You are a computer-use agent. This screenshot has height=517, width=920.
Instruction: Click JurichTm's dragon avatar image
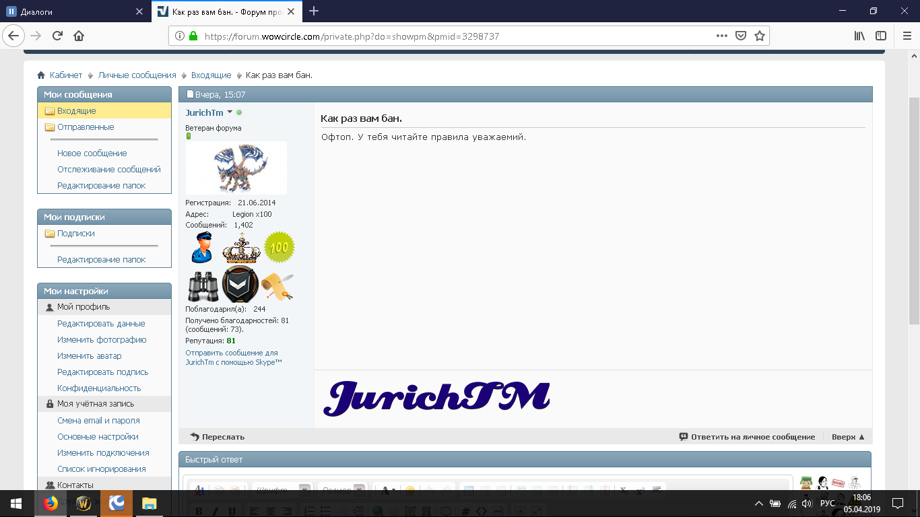coord(236,168)
